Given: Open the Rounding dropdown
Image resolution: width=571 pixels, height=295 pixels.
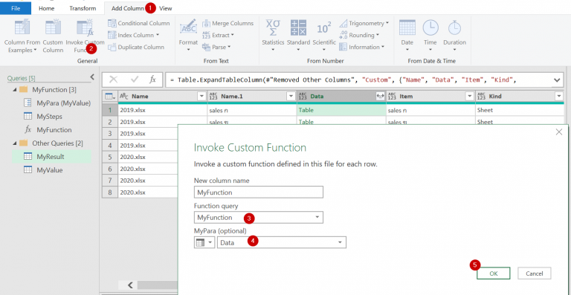Looking at the screenshot, I should tap(359, 35).
